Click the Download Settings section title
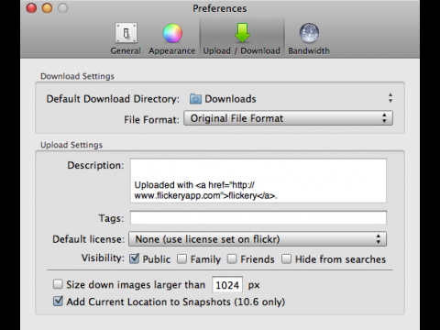Screen dimensions: 440x330 click(77, 76)
